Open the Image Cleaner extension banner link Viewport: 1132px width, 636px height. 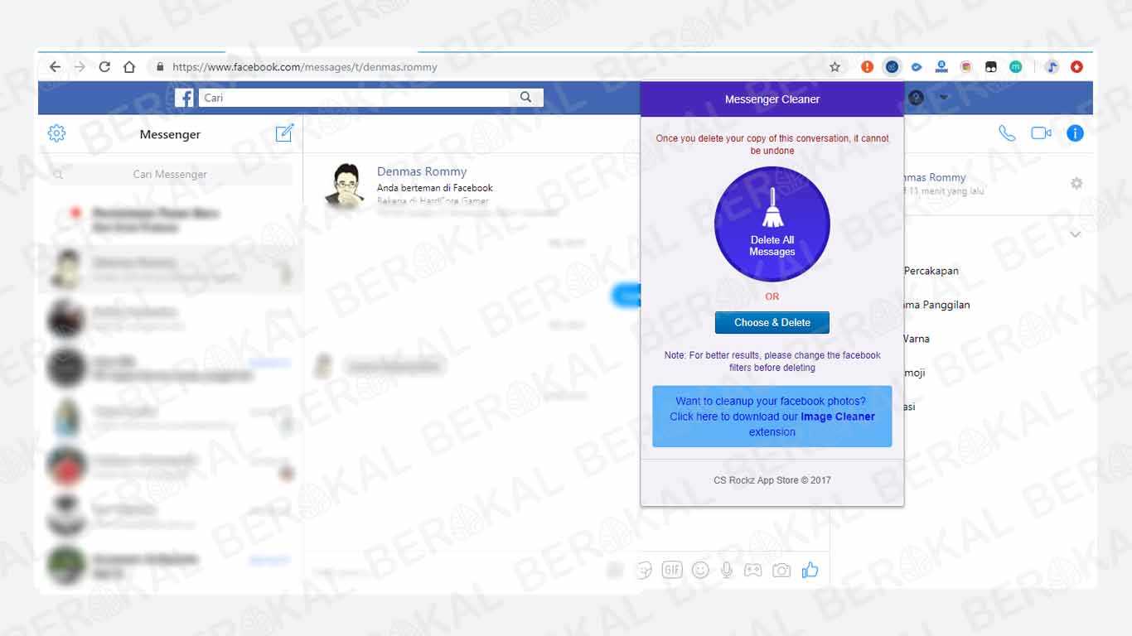point(772,417)
